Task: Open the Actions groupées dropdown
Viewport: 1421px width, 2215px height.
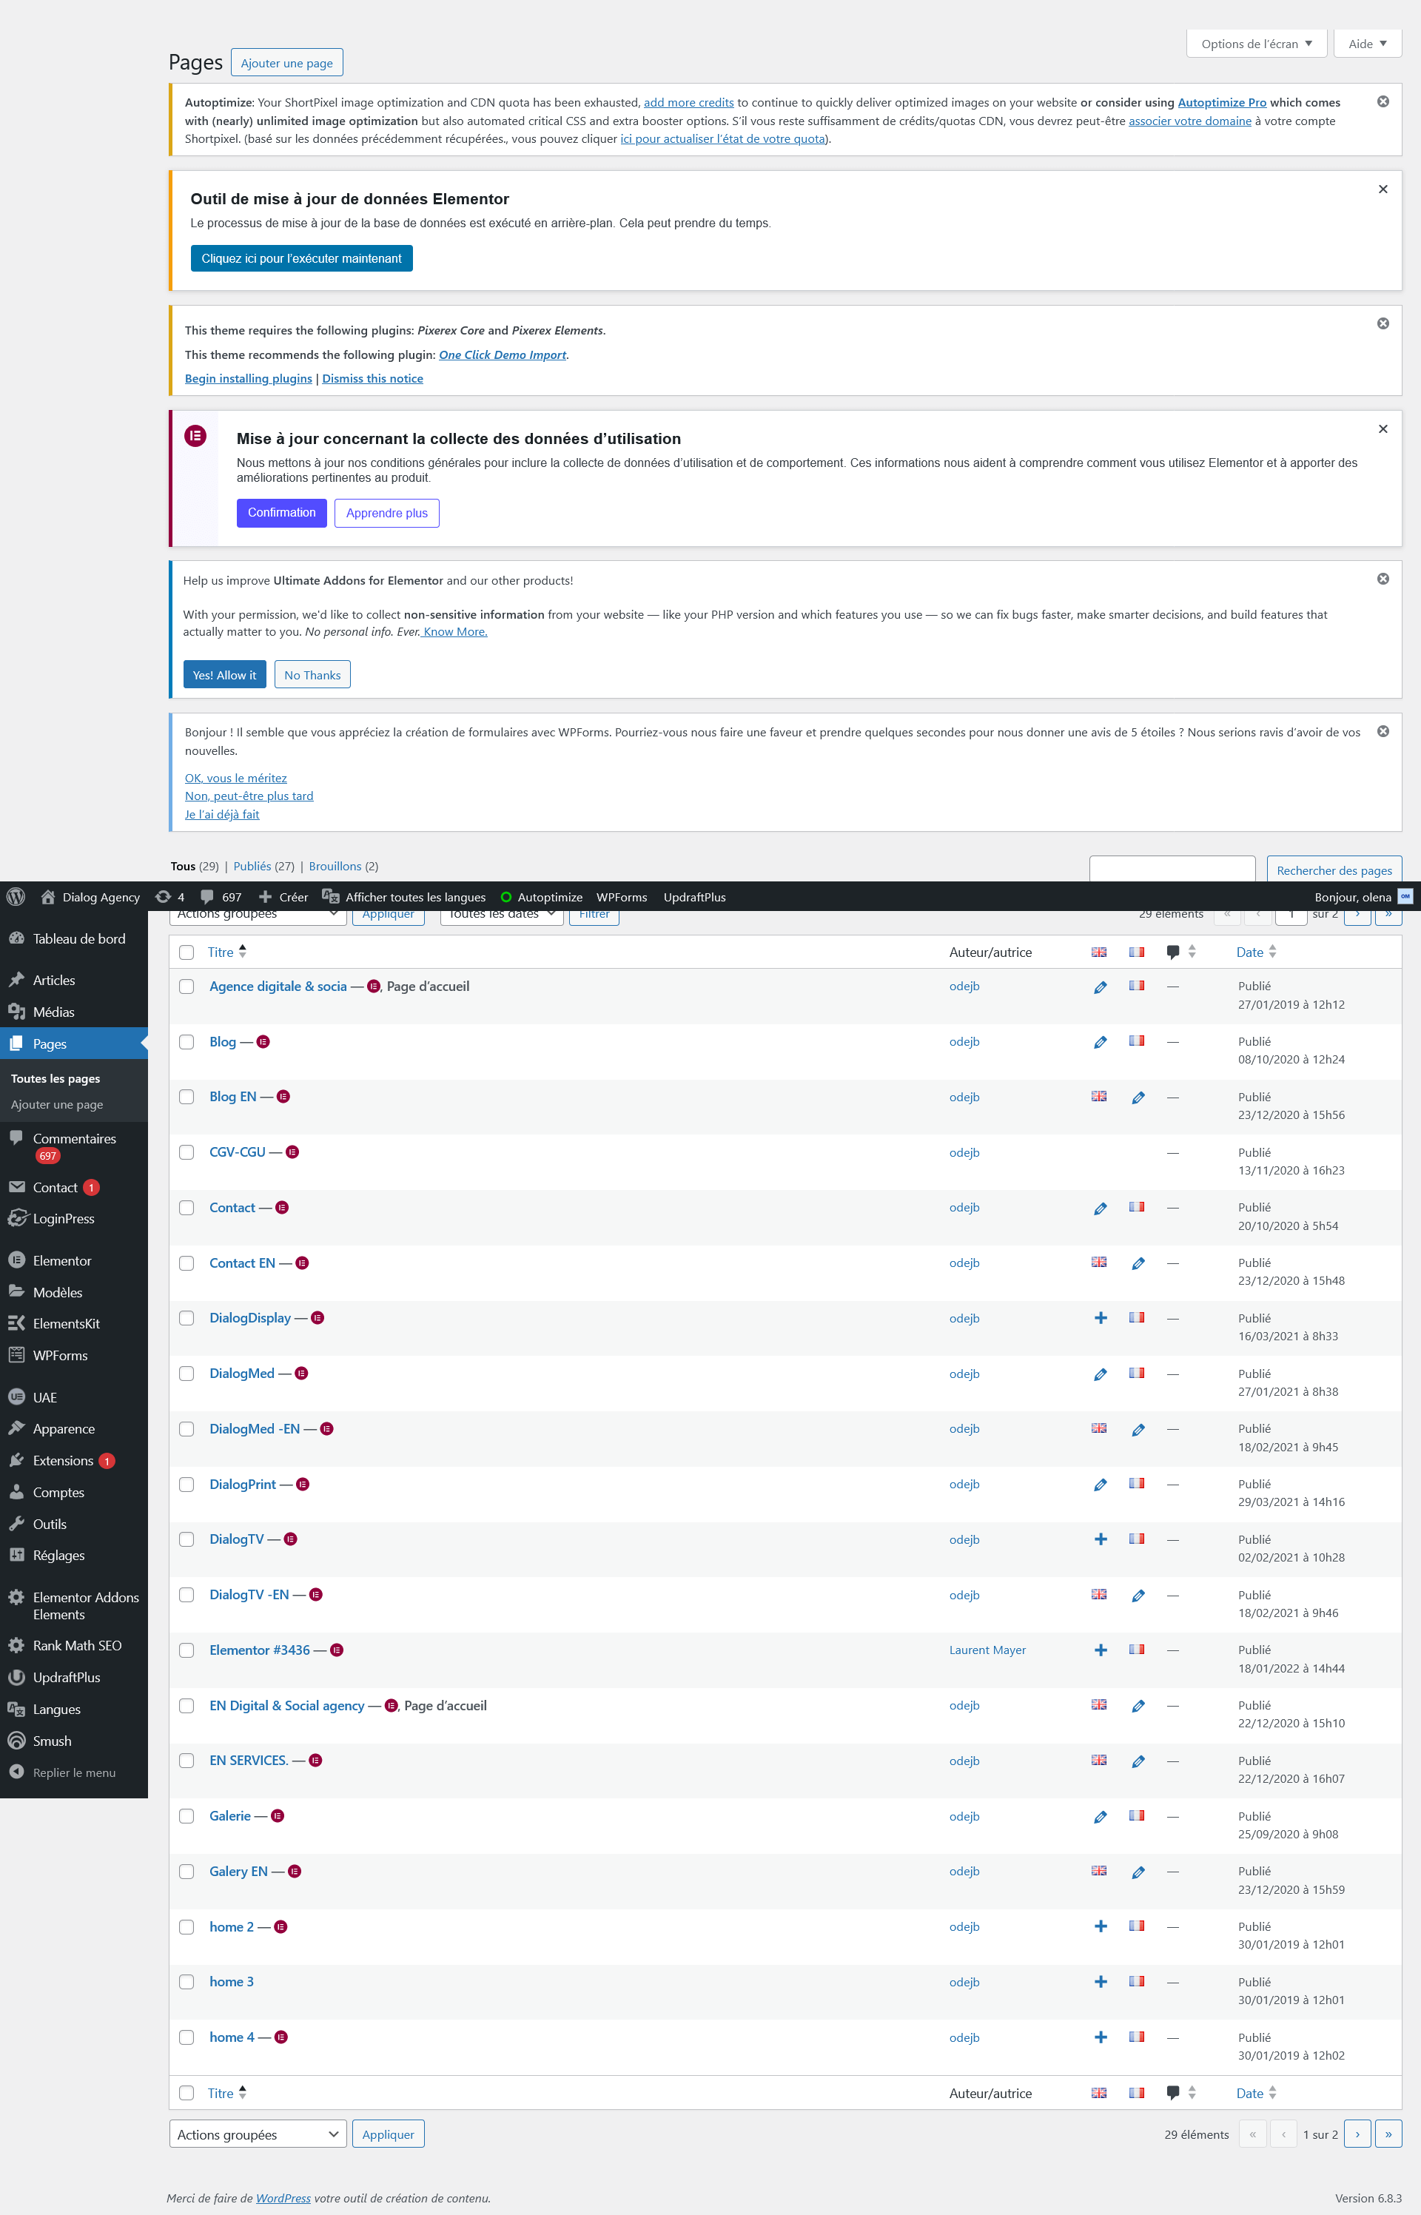Action: pos(257,2134)
